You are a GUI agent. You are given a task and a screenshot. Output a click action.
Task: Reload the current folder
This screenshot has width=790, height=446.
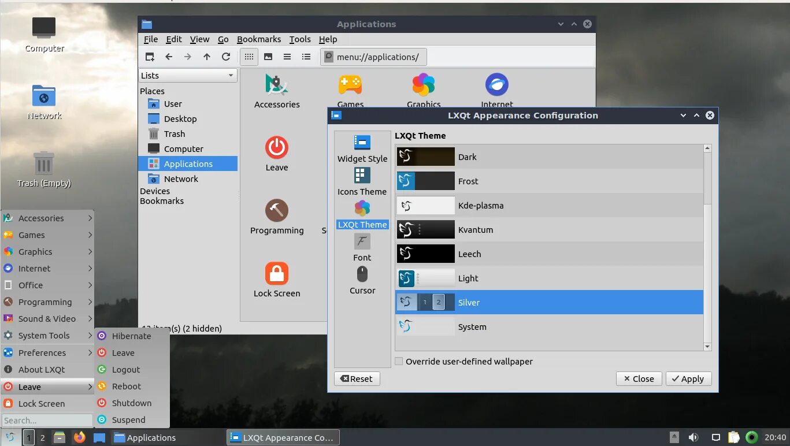click(226, 57)
